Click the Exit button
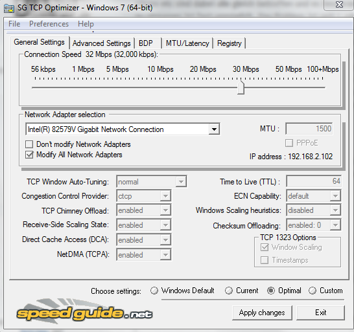 pos(320,313)
